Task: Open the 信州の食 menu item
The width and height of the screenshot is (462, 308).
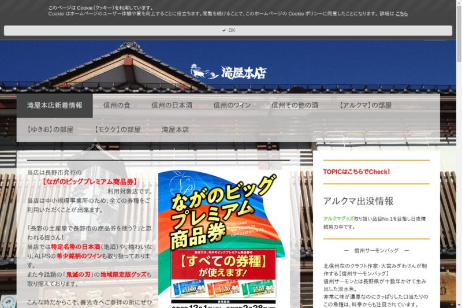Action: (x=117, y=106)
